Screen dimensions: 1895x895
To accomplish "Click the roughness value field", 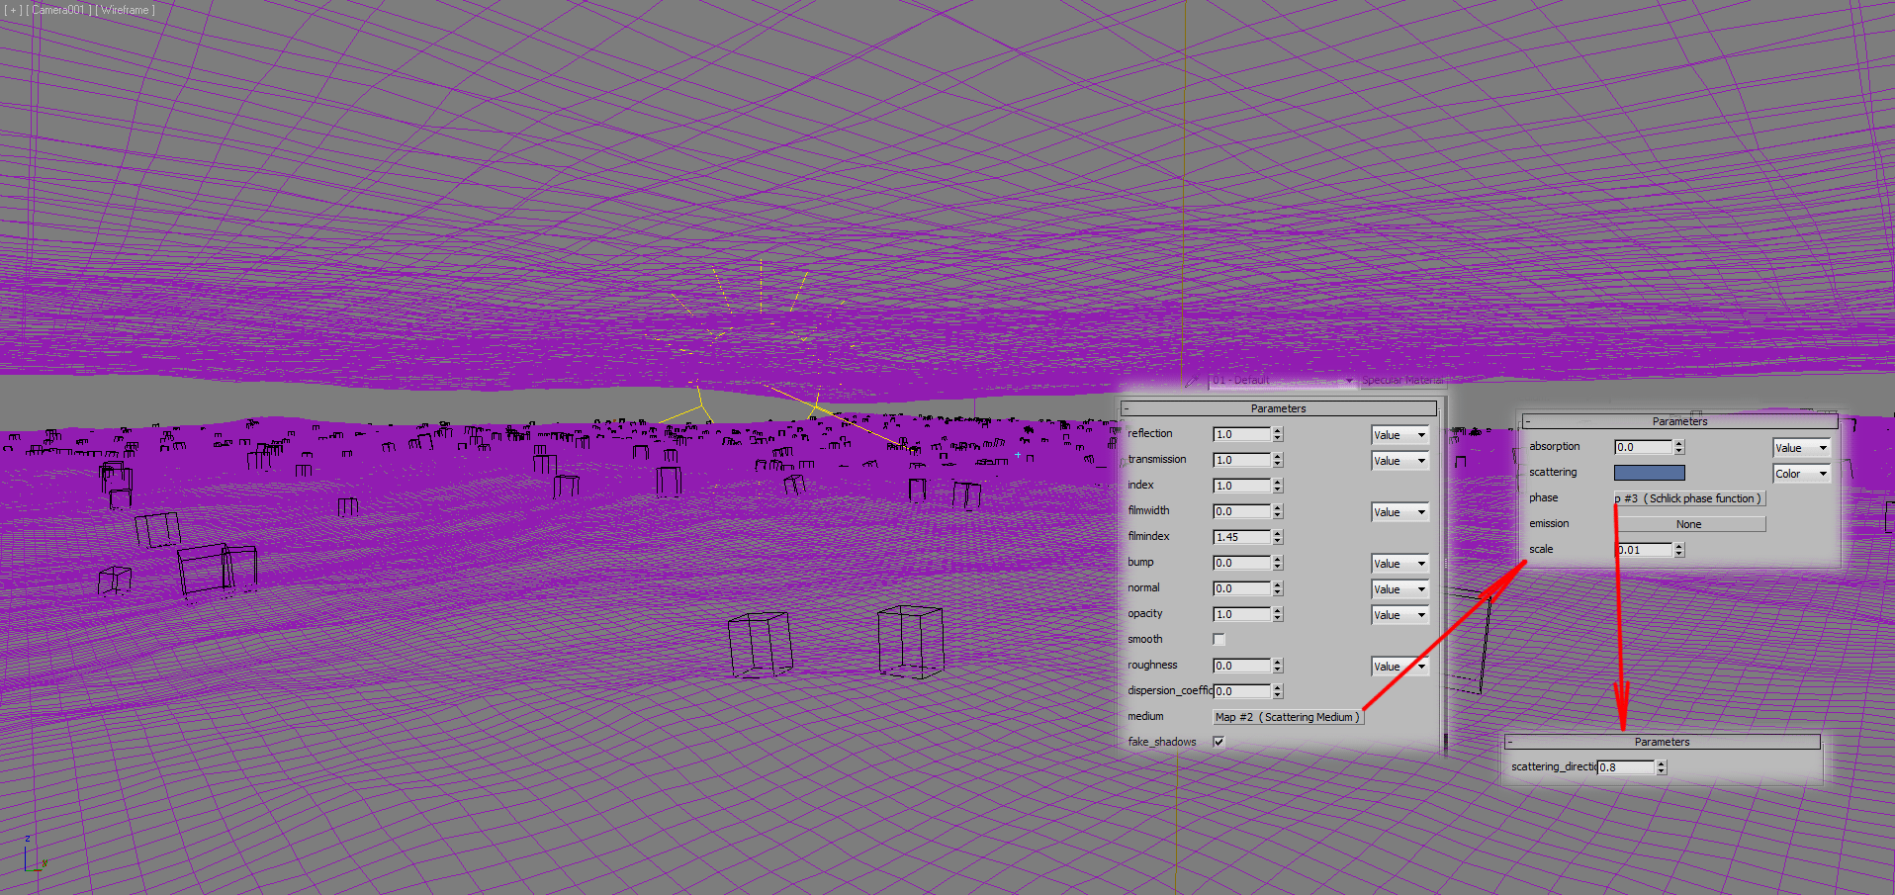I will point(1241,666).
